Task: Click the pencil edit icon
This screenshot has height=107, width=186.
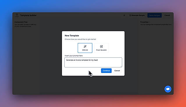Action: [x=101, y=47]
